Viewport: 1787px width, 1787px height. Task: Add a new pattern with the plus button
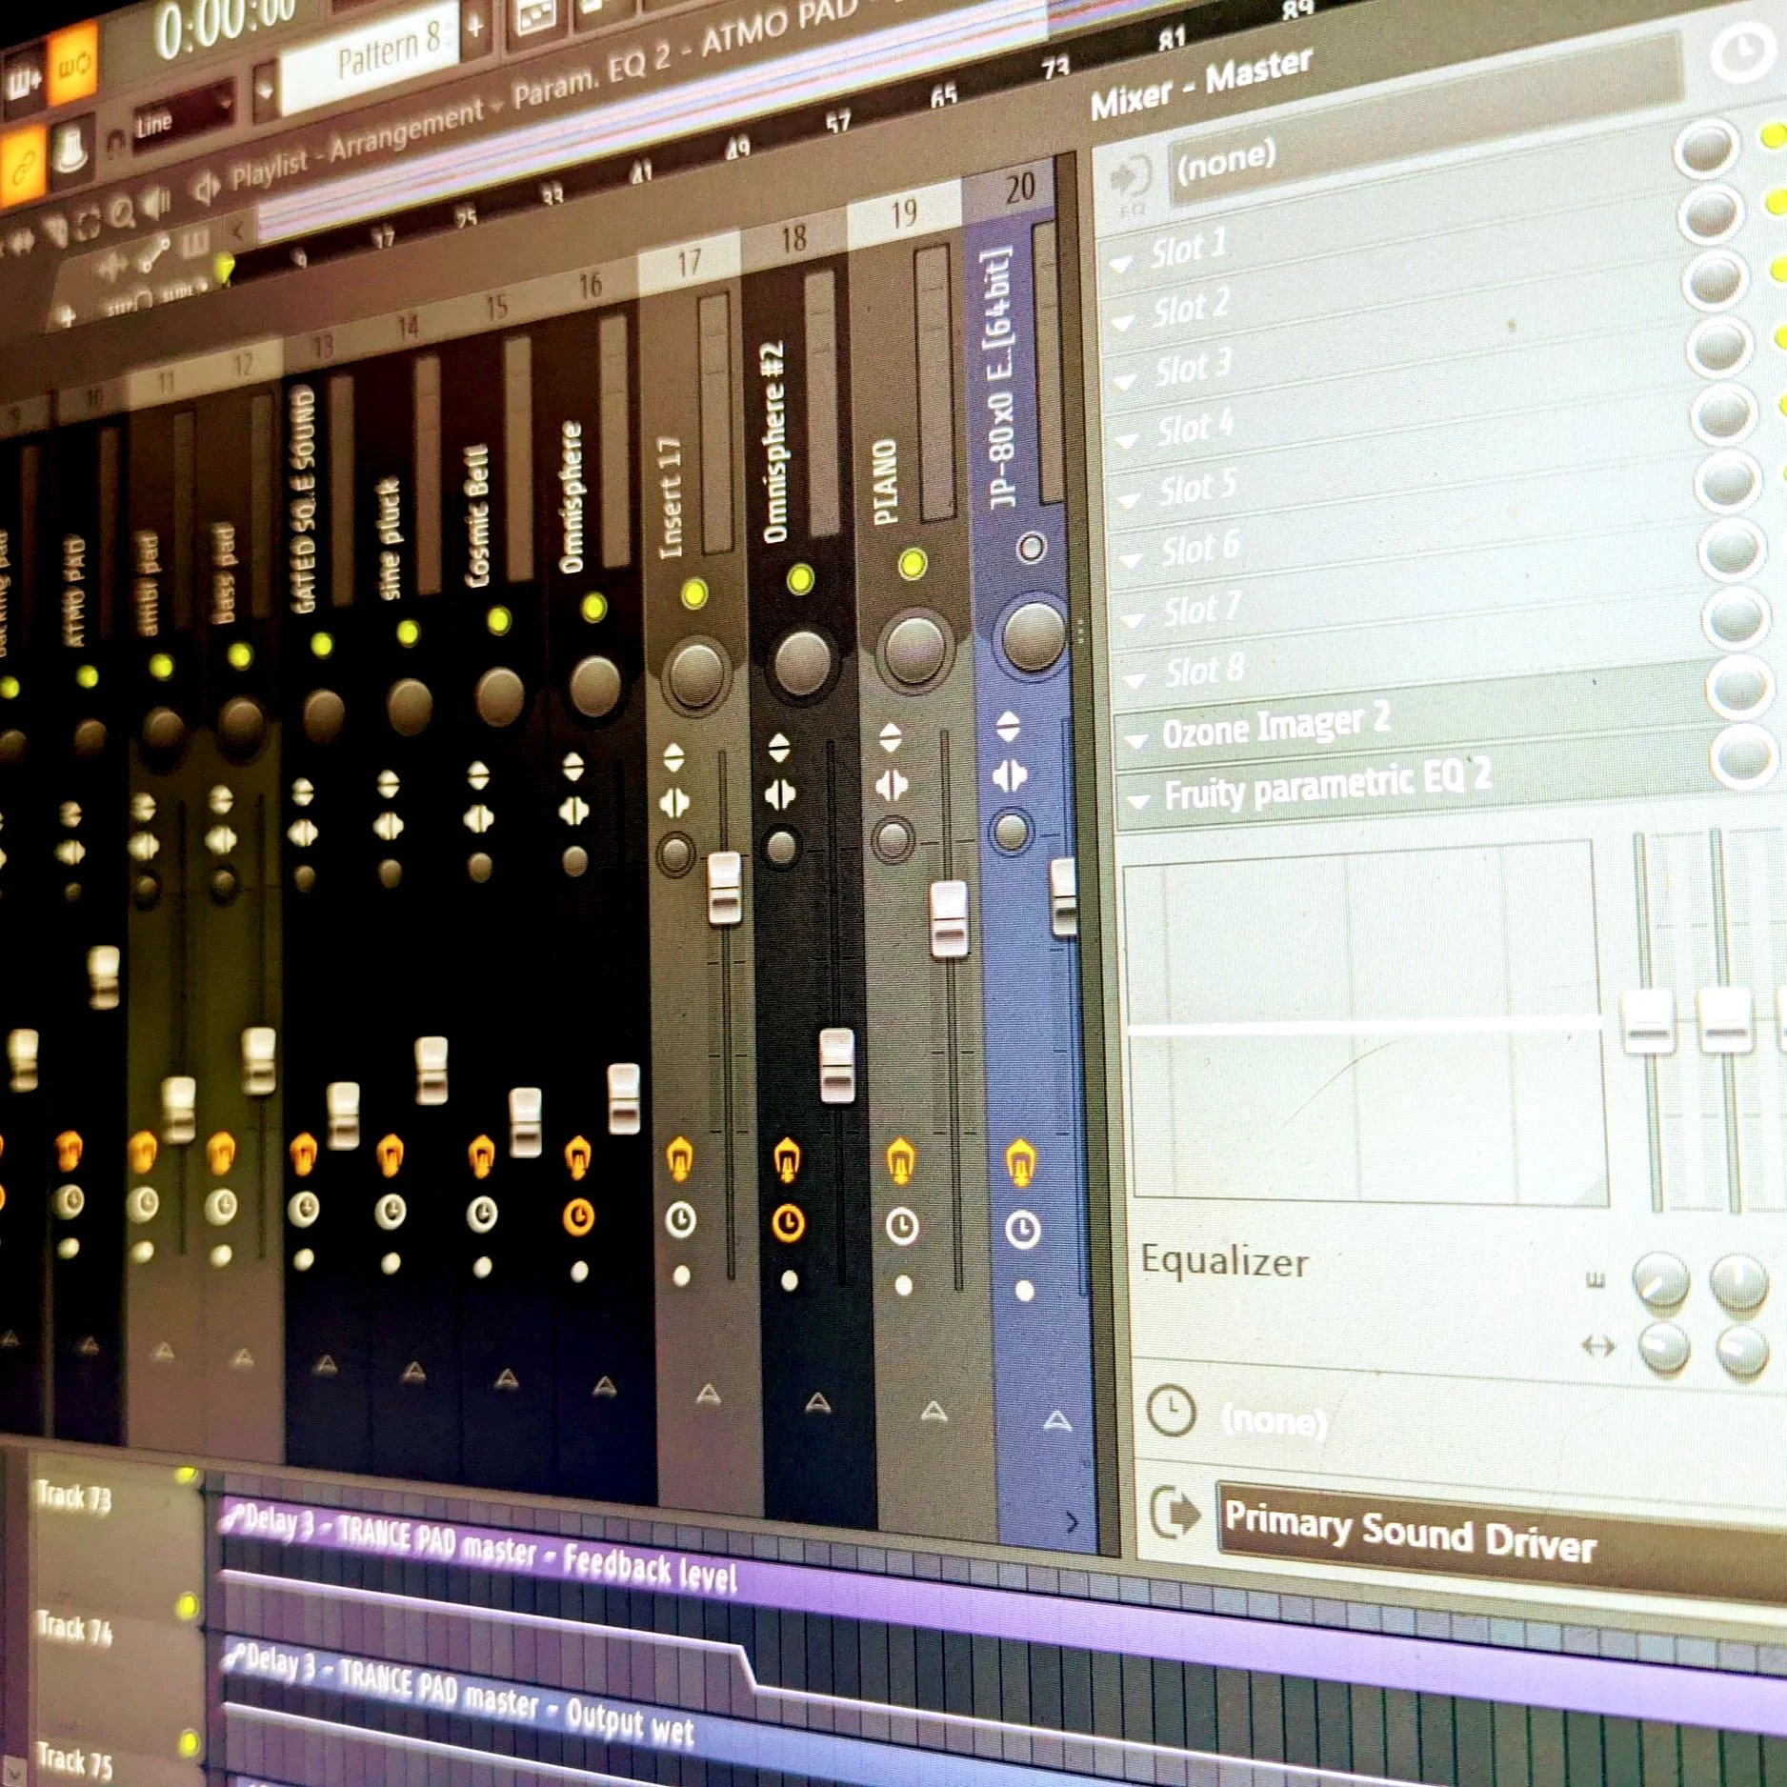point(475,27)
